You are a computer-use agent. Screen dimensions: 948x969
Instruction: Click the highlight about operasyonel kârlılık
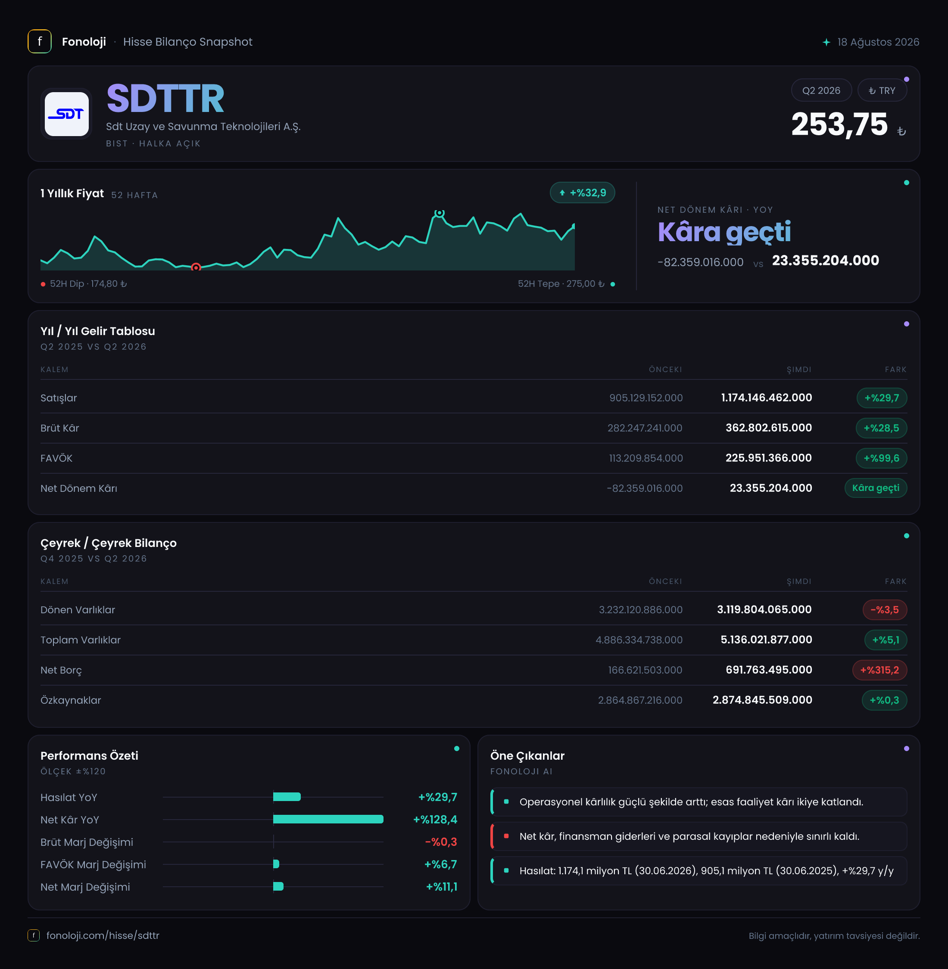pos(699,802)
